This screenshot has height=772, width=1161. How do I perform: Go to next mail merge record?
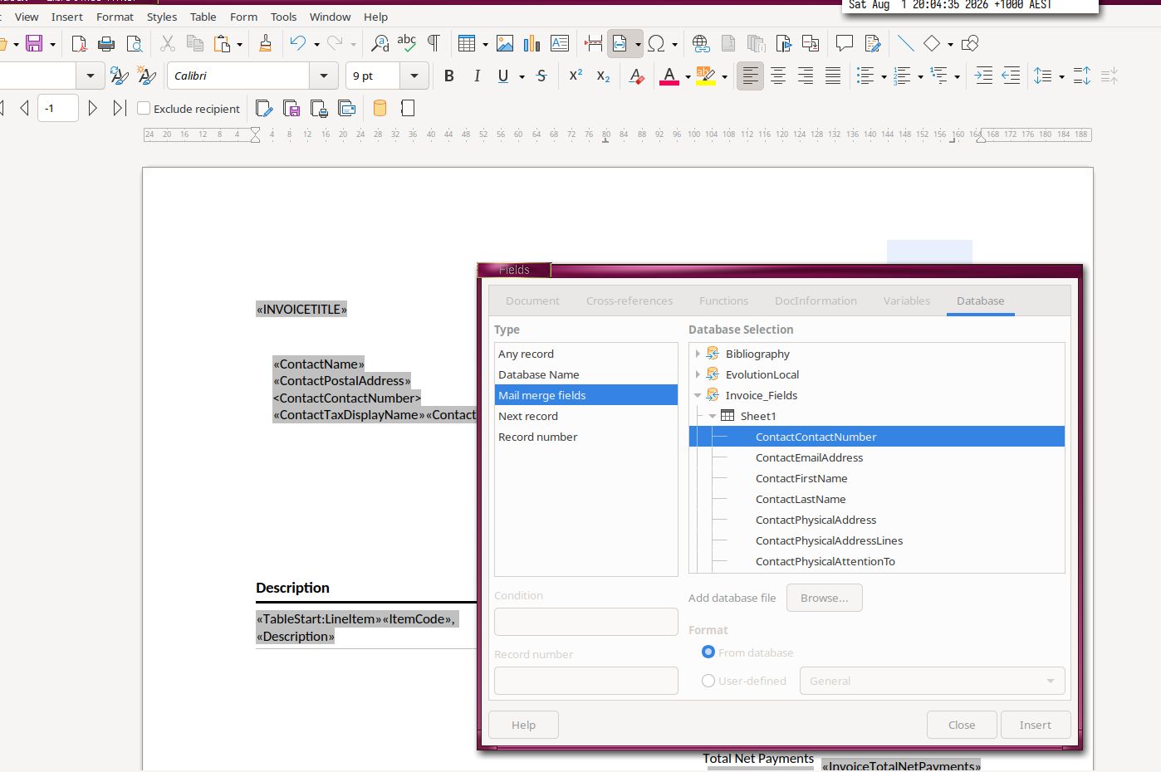[x=93, y=108]
